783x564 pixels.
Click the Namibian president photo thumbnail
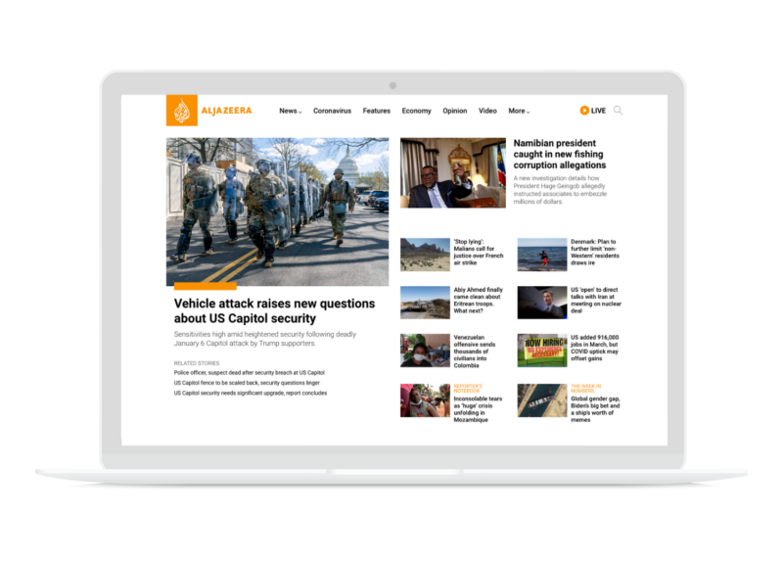(452, 172)
